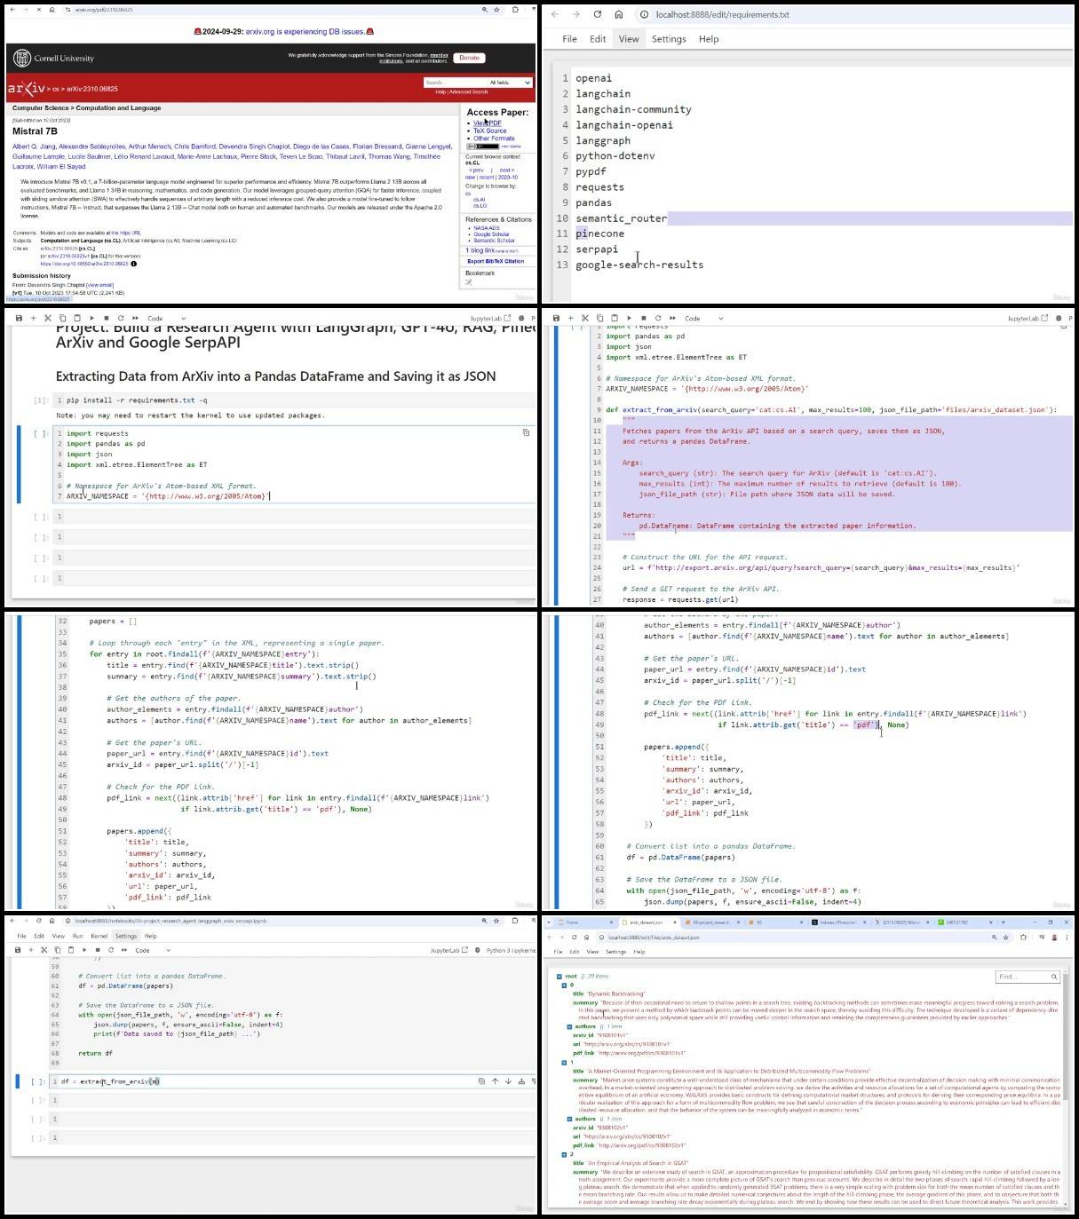Screen dimensions: 1079x1219
Task: Click the search icon in the JSON viewer Find box
Action: (1054, 977)
